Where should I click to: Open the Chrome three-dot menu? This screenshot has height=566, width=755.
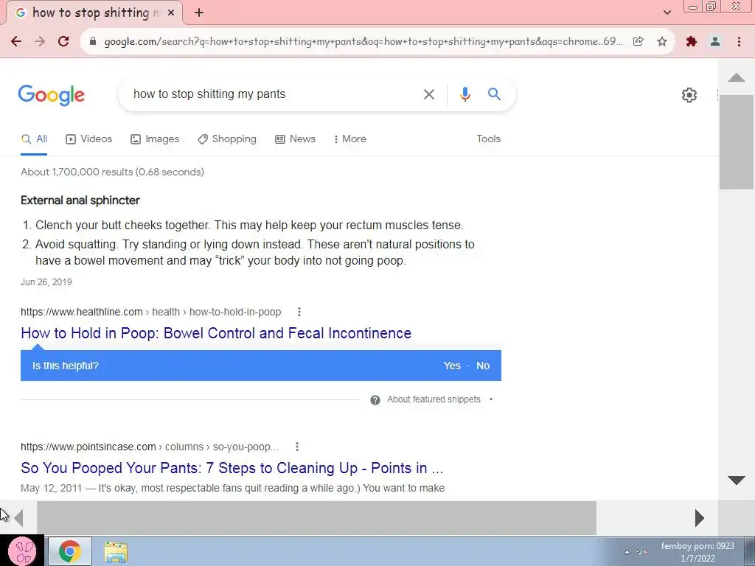point(739,41)
